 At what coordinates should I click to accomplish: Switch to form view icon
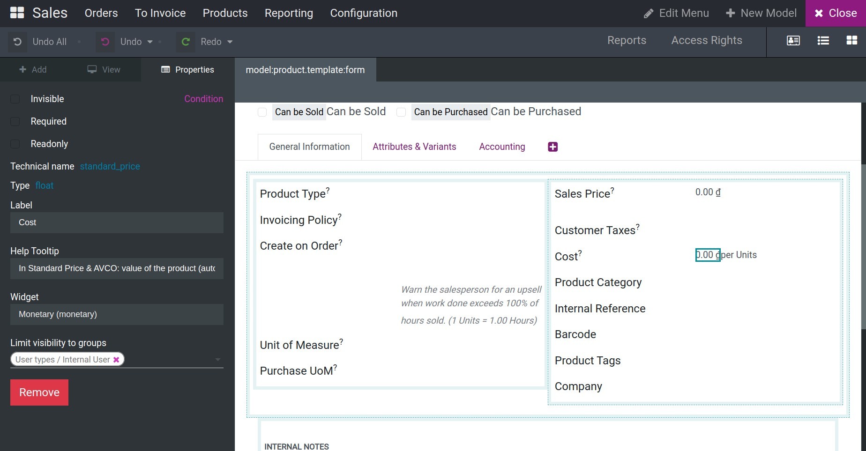[793, 40]
